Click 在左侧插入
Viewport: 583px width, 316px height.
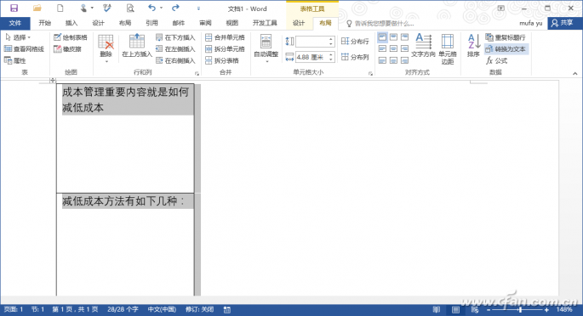175,49
